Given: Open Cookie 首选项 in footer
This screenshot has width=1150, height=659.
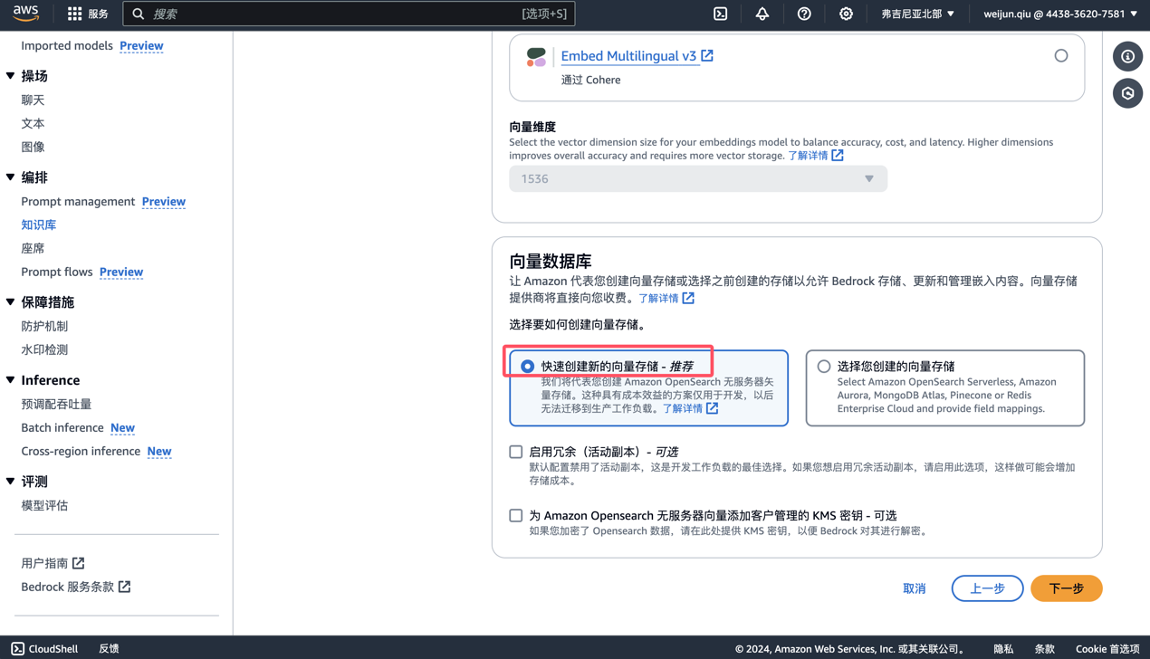Looking at the screenshot, I should click(1107, 648).
